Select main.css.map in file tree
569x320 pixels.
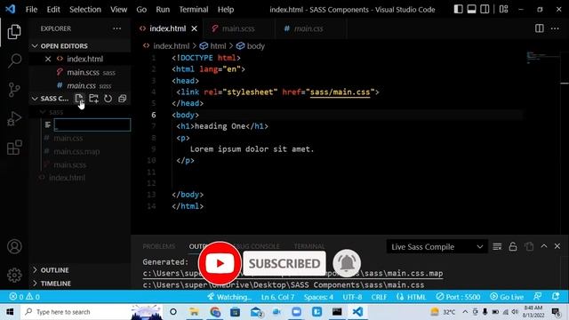(76, 151)
